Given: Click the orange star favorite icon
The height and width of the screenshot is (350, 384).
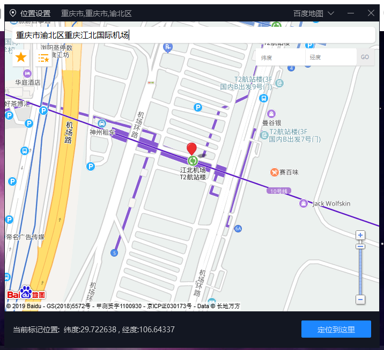Looking at the screenshot, I should 21,57.
